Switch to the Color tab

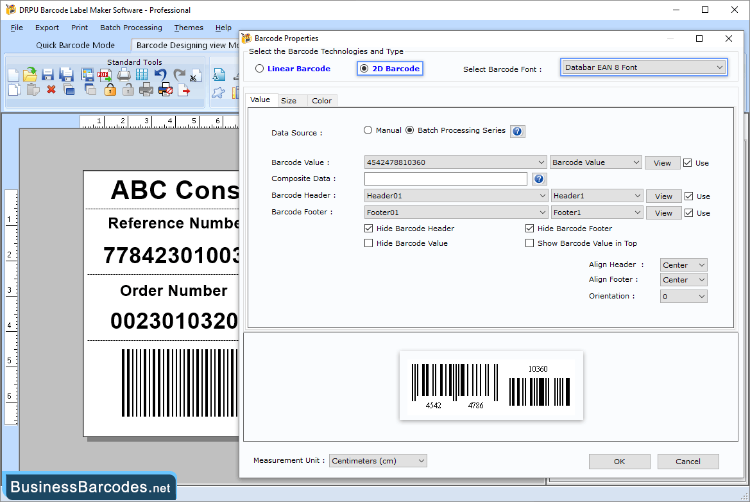pos(321,101)
